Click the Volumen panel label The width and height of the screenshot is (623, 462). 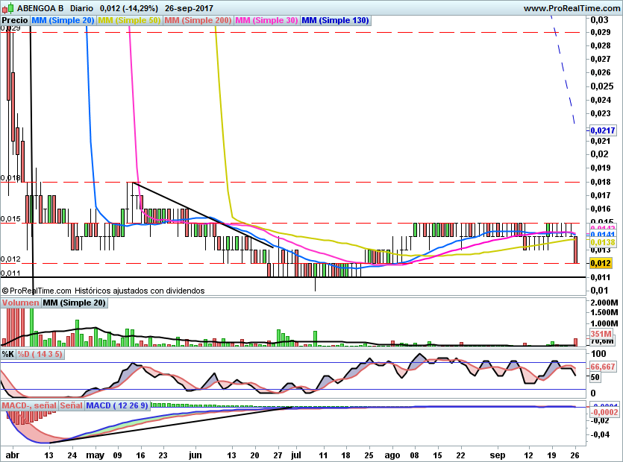click(x=20, y=303)
